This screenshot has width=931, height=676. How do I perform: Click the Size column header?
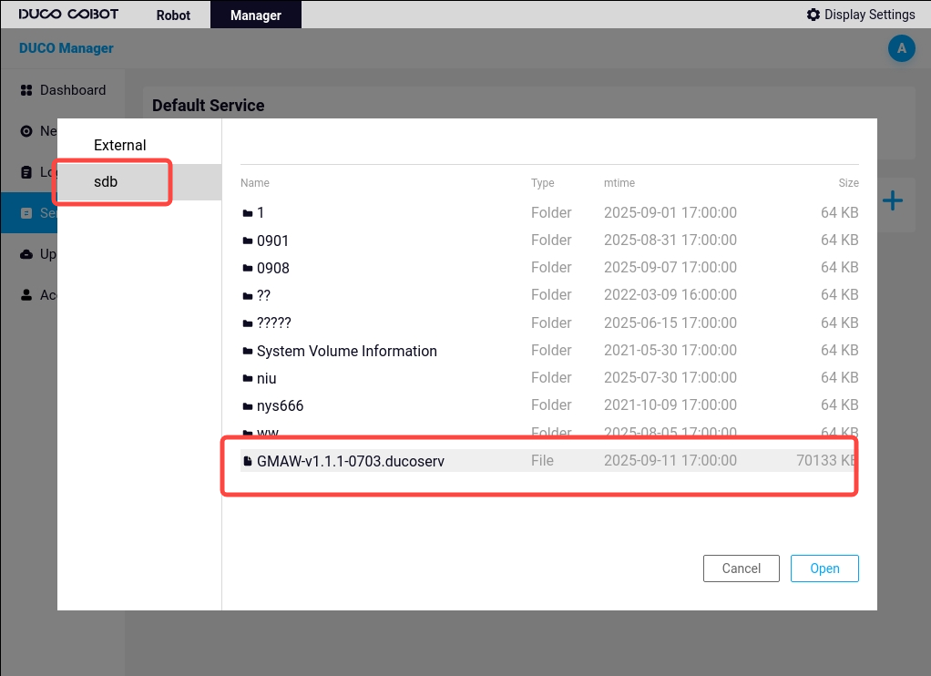click(848, 183)
